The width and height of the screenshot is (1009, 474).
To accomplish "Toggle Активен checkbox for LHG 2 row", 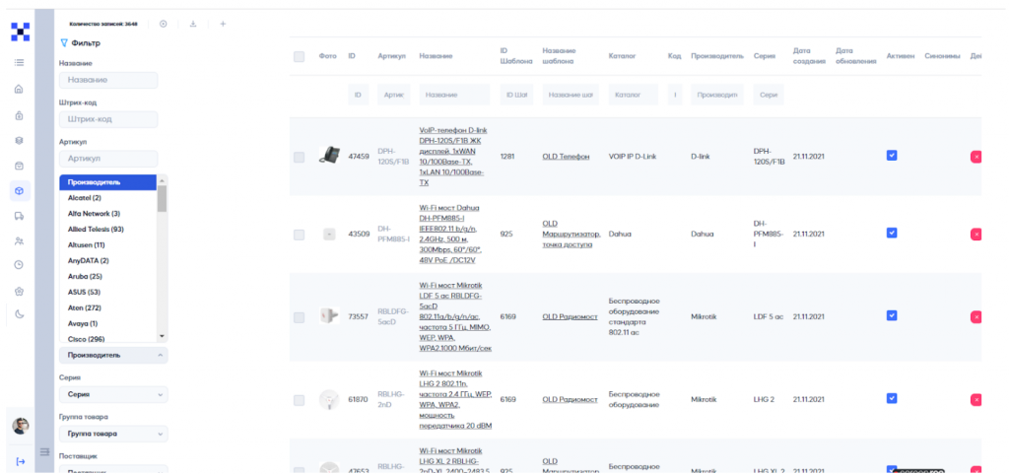I will tap(891, 398).
